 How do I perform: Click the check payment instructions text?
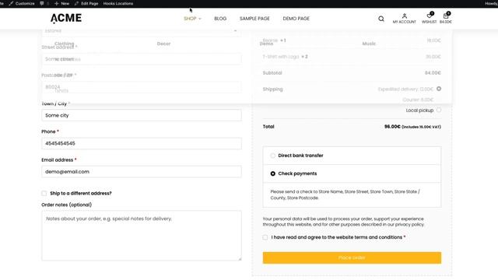point(345,194)
